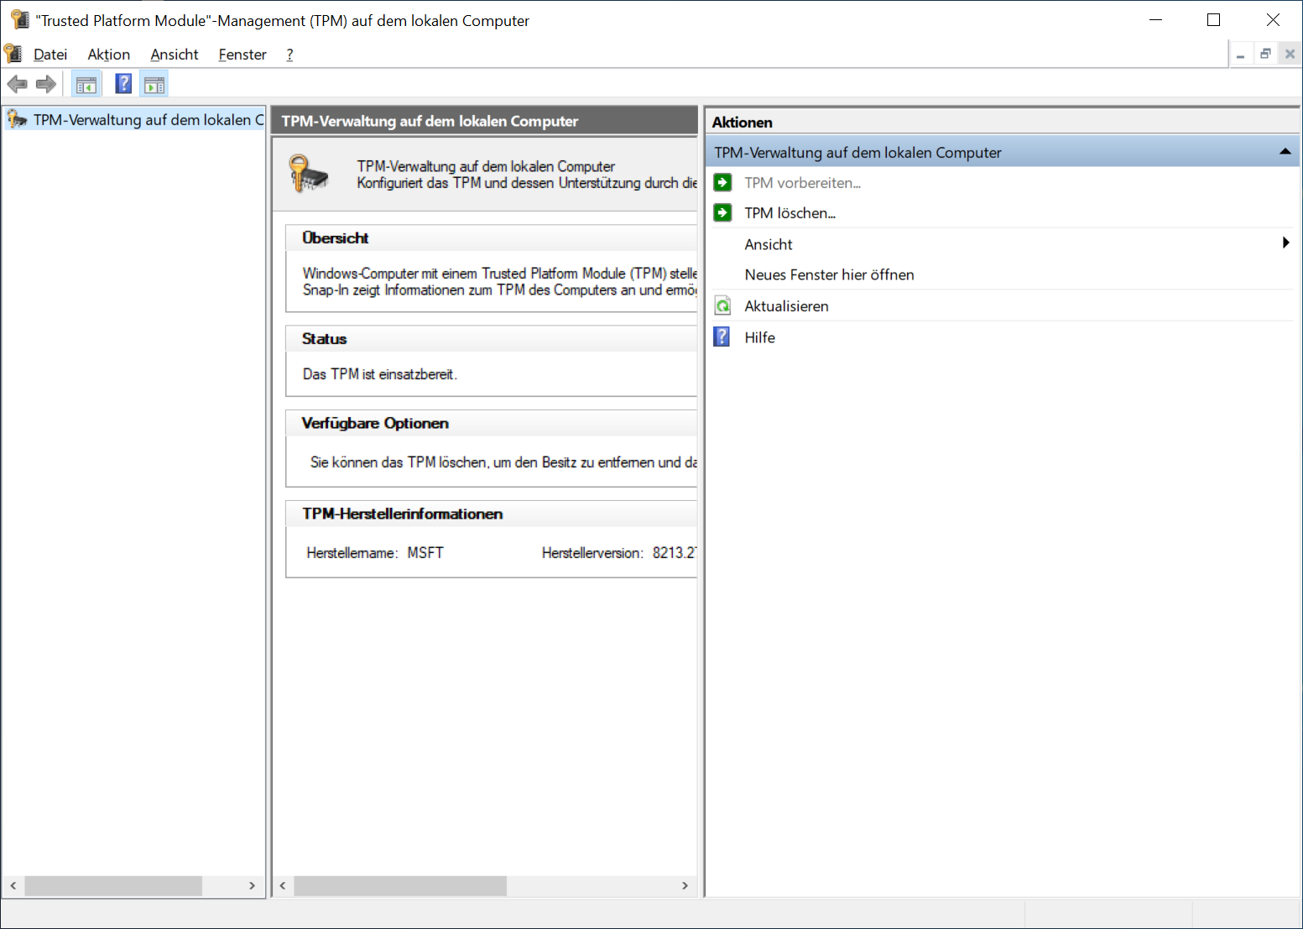This screenshot has height=929, width=1303.
Task: Click the refresh icon next to Aktualisieren
Action: coord(722,306)
